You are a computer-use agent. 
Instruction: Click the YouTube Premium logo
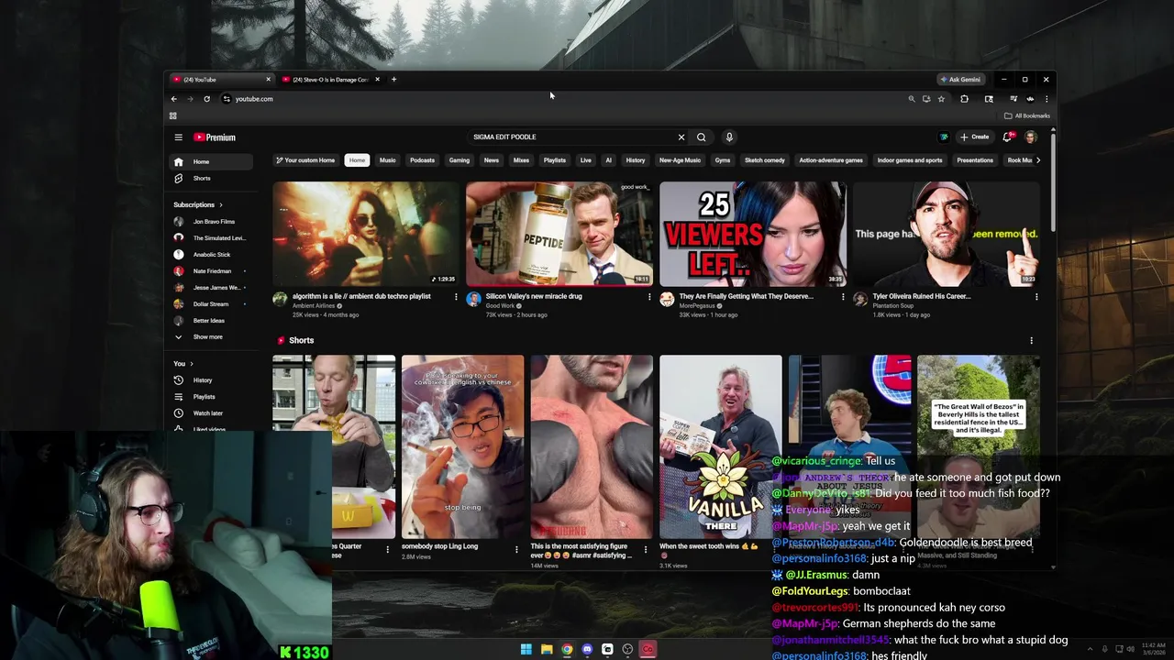215,137
